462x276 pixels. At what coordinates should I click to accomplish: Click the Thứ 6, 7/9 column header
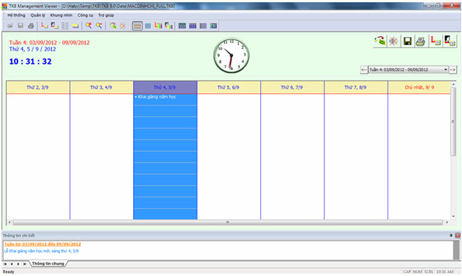(x=292, y=87)
